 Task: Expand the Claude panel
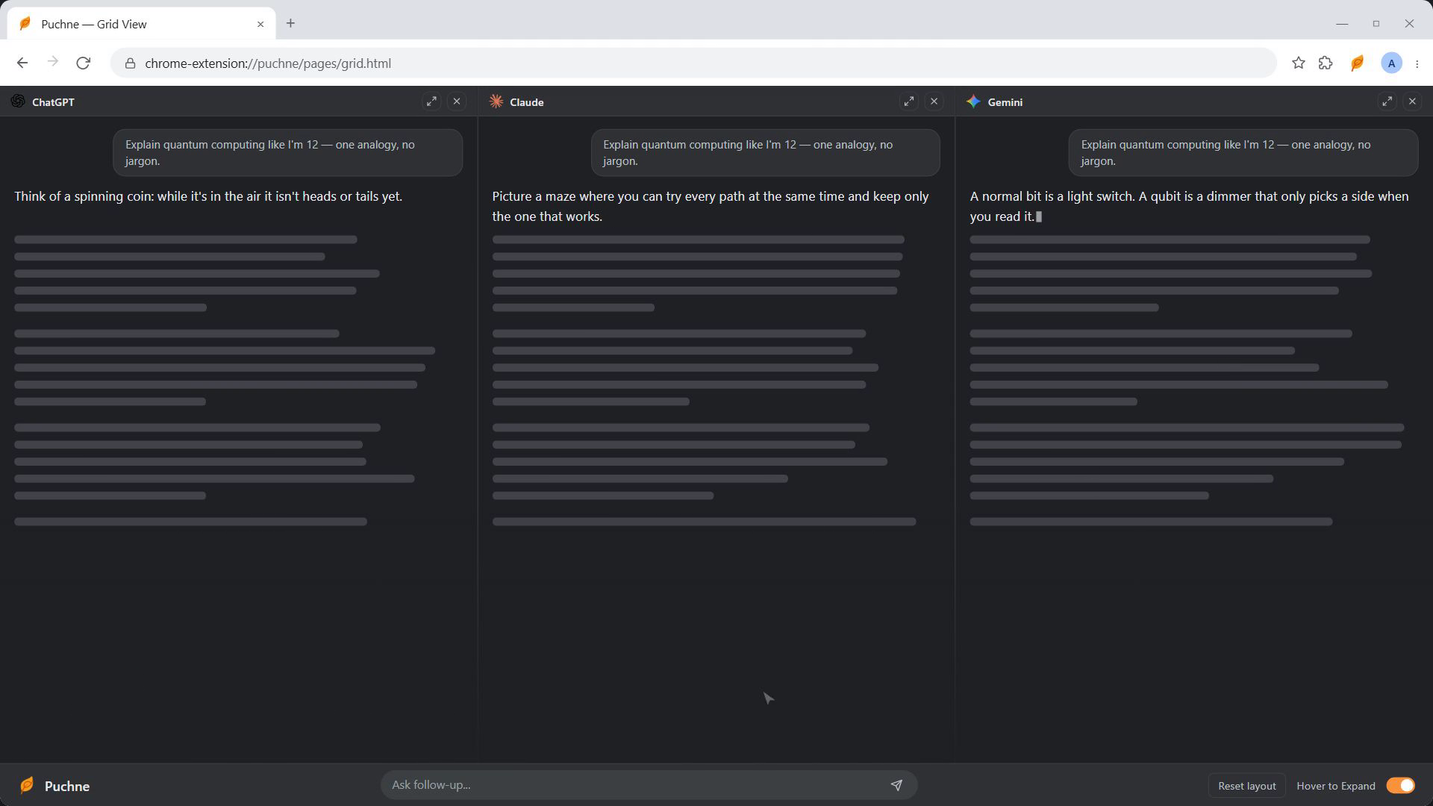pyautogui.click(x=909, y=101)
